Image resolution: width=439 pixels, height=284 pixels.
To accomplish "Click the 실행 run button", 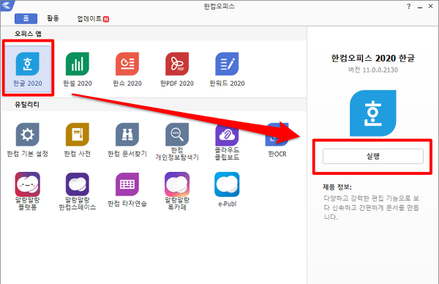I will tap(373, 156).
